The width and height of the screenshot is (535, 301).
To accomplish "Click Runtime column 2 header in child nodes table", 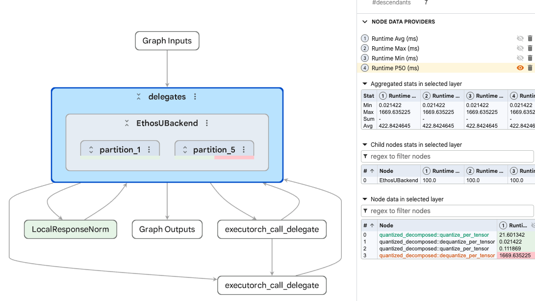I will click(x=485, y=171).
